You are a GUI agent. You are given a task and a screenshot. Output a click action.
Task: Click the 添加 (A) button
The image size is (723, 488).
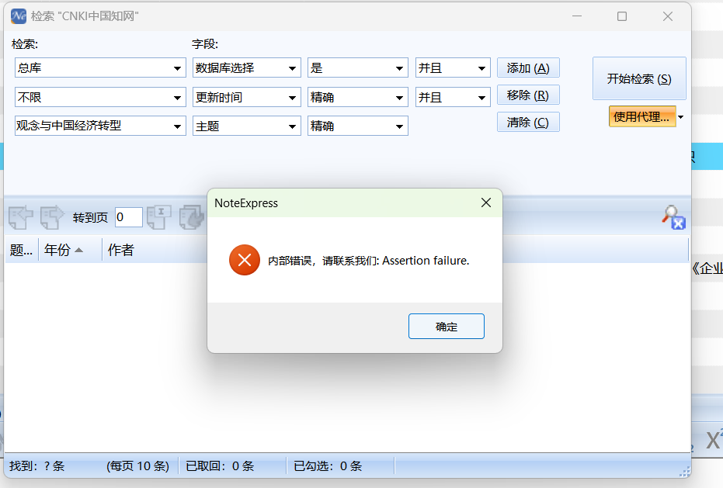(x=528, y=68)
